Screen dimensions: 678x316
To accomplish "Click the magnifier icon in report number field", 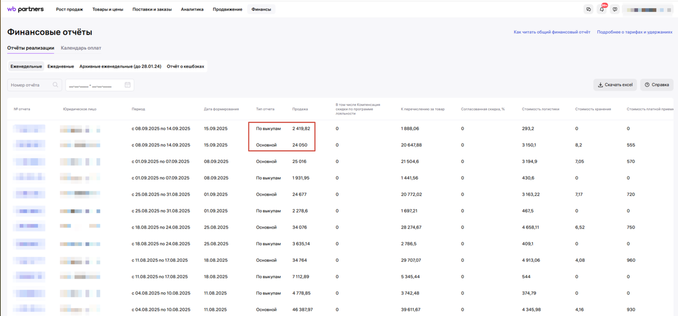I will 55,85.
